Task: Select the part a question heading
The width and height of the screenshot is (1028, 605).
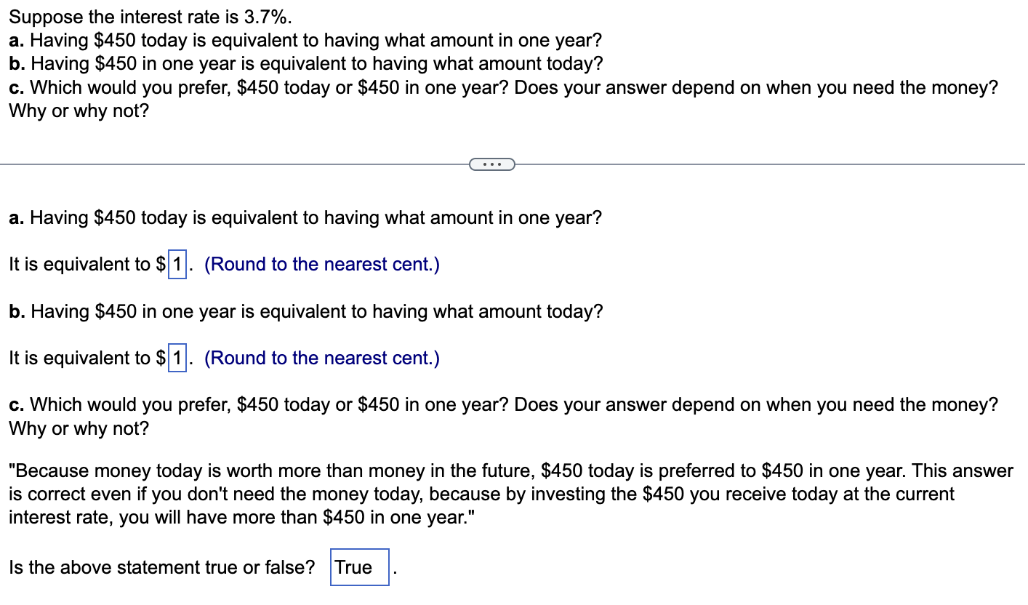Action: click(305, 217)
